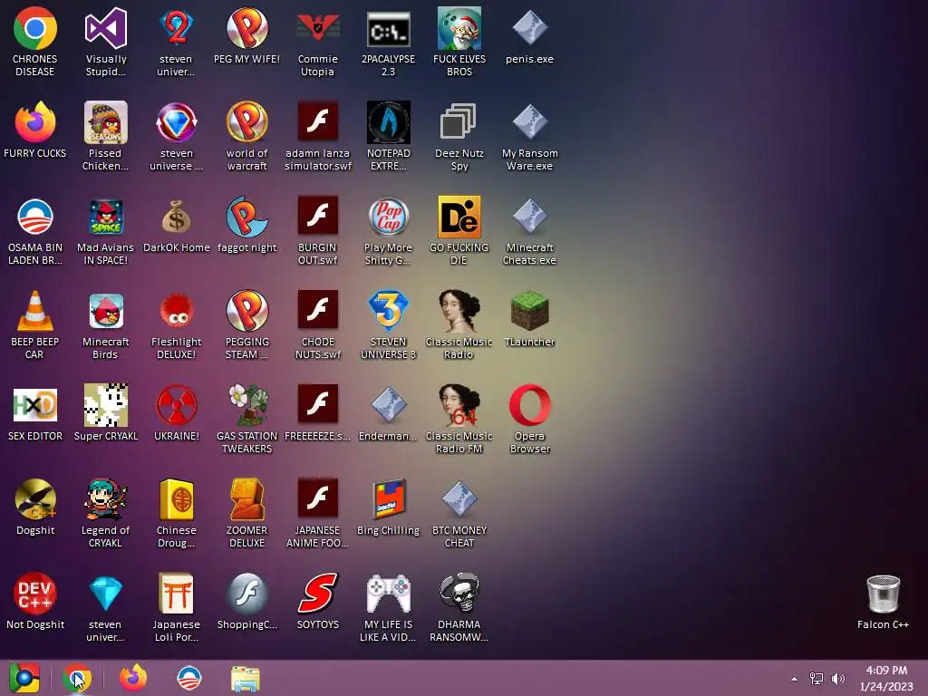
Task: Show hidden system tray icons arrow
Action: pos(794,679)
